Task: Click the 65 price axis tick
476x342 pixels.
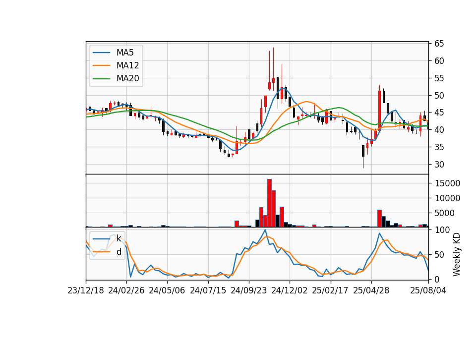Action: pos(439,44)
